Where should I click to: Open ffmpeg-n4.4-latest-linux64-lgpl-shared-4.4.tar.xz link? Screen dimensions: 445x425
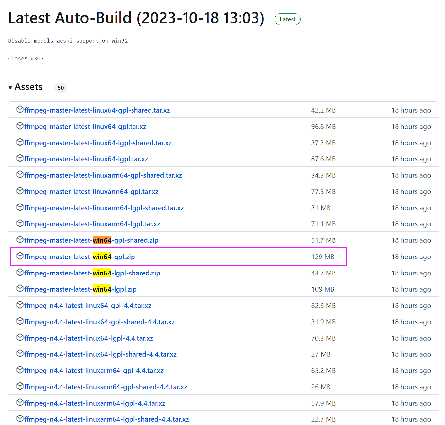[100, 354]
